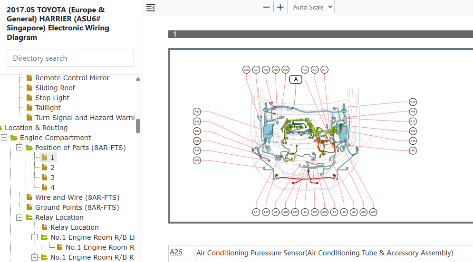Zoom in with the plus button
Screen dimensions: 473x262
[280, 7]
